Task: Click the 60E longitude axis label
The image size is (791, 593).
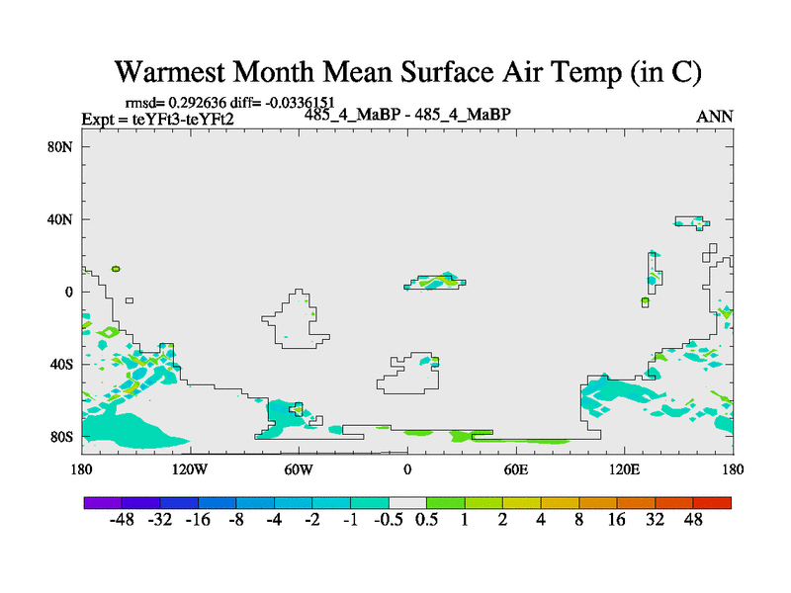Action: 516,467
